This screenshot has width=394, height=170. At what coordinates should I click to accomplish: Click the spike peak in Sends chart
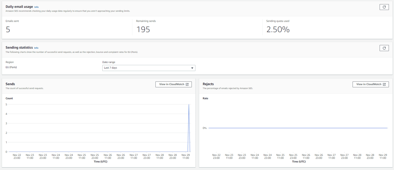[x=189, y=105]
